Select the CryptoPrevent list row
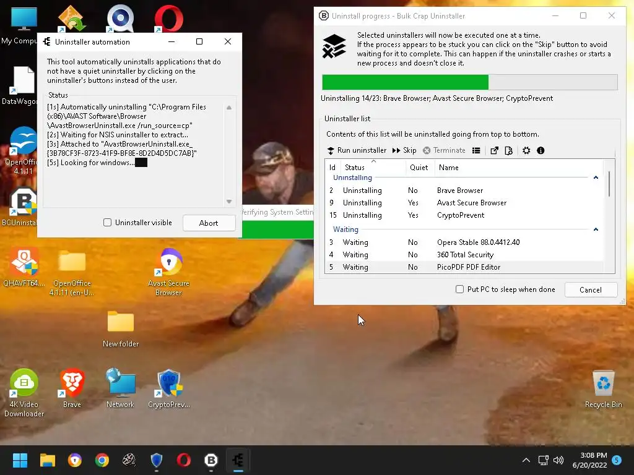This screenshot has width=634, height=475. tap(464, 215)
